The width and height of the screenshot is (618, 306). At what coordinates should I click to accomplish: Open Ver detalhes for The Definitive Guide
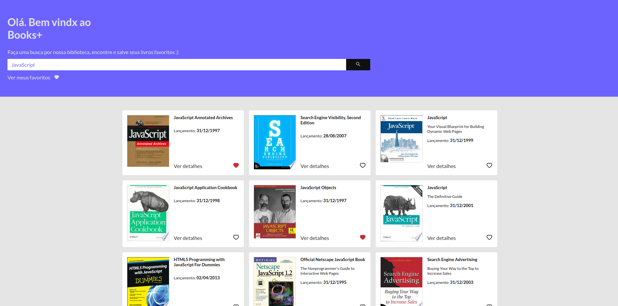pyautogui.click(x=441, y=238)
